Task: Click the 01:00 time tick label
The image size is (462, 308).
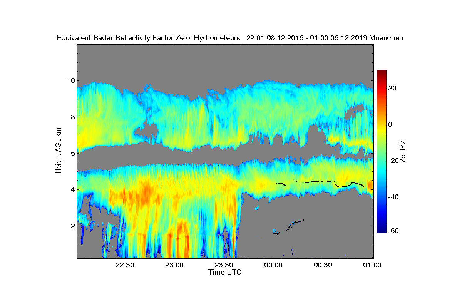Action: (x=372, y=265)
